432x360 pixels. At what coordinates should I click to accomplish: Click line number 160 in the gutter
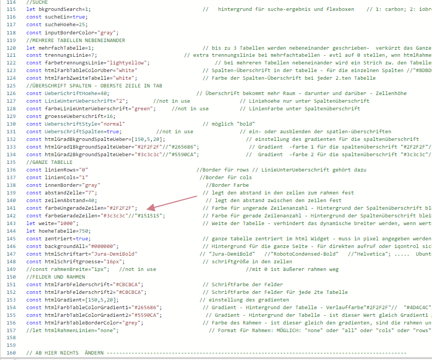click(x=10, y=353)
